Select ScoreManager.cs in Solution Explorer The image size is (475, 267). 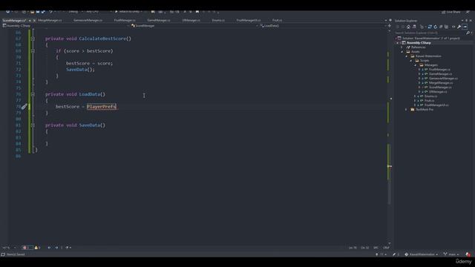pos(440,88)
